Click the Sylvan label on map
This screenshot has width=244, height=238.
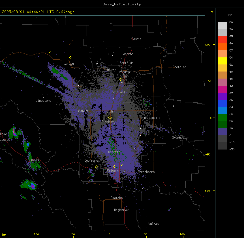click(x=110, y=69)
